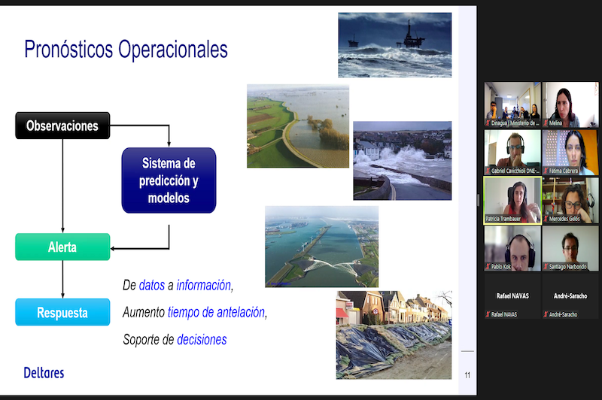
Task: Select Fátima Cabrera's video tile
Action: (x=570, y=152)
